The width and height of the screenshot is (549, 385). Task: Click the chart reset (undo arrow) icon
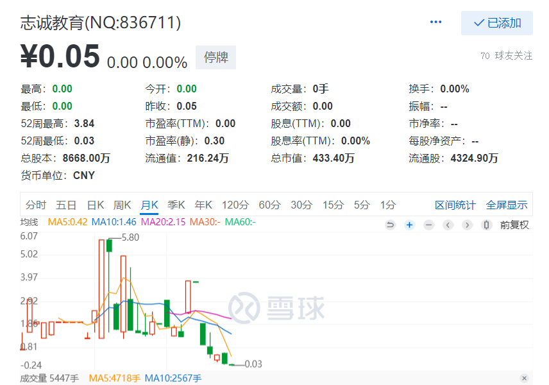pyautogui.click(x=390, y=225)
